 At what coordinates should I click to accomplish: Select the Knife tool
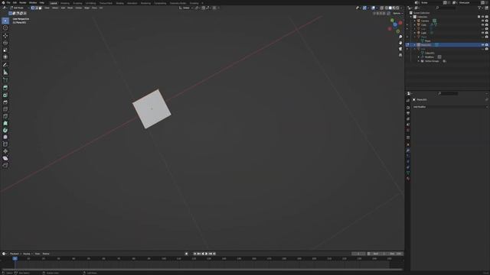coord(5,116)
